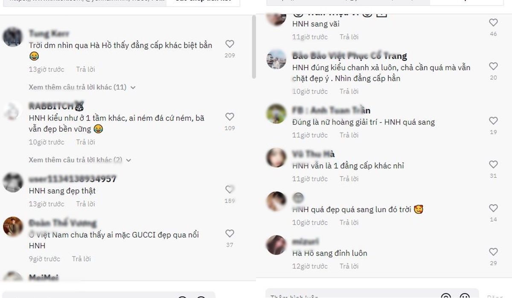Like the RABBITCH comment with 109 likes
Viewport: 512px width, 298px height.
230,117
